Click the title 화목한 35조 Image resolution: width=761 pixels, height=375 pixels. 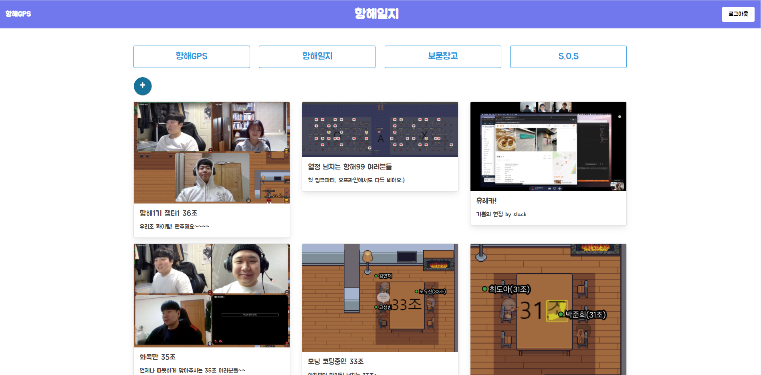tap(157, 357)
